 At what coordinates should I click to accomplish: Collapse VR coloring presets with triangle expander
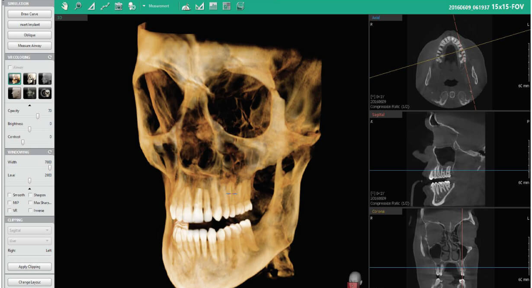tap(29, 105)
